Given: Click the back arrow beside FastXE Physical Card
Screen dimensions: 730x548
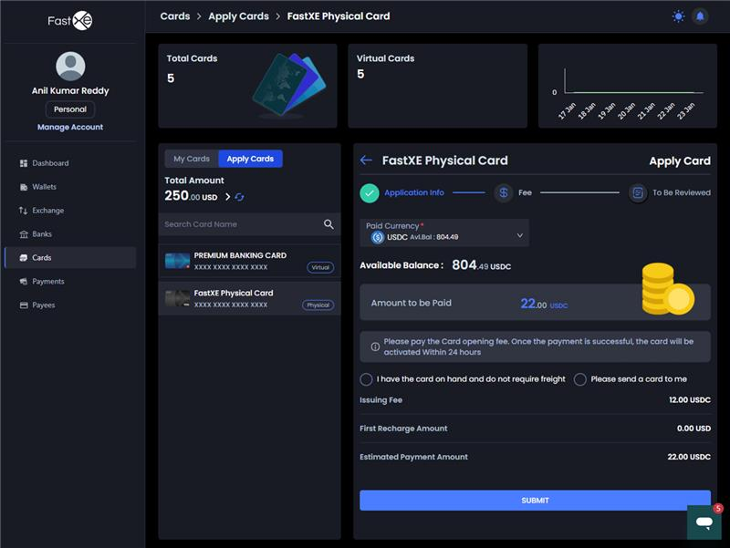Looking at the screenshot, I should (366, 160).
